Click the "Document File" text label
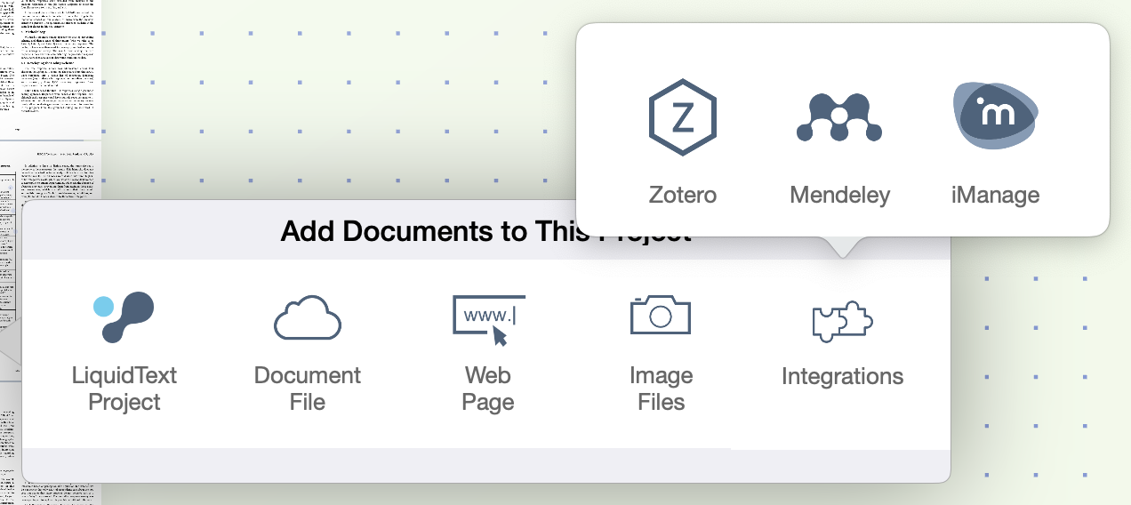Screen dimensions: 1131x505 pyautogui.click(x=308, y=389)
